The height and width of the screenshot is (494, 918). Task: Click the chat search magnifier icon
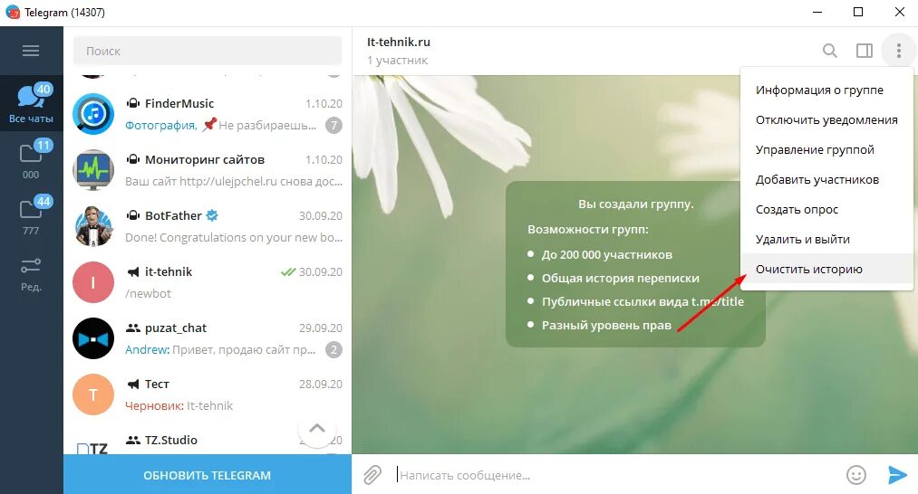829,51
